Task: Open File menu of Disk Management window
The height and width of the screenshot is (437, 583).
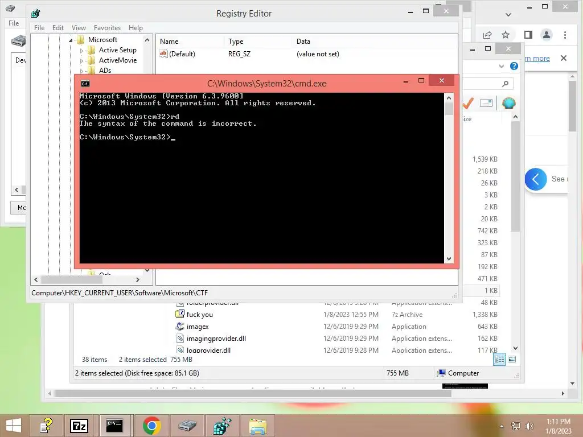Action: [x=14, y=23]
